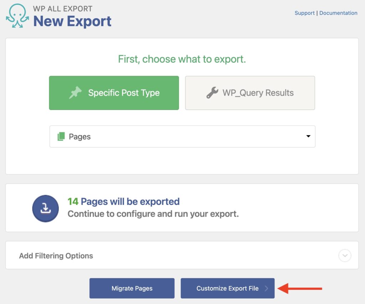This screenshot has height=304, width=365.
Task: Open the Support link
Action: 304,13
